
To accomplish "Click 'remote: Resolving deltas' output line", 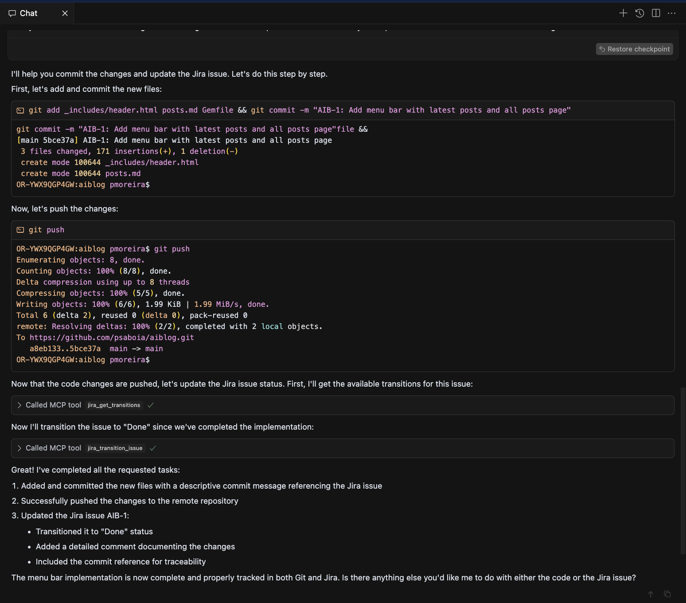I will point(169,326).
